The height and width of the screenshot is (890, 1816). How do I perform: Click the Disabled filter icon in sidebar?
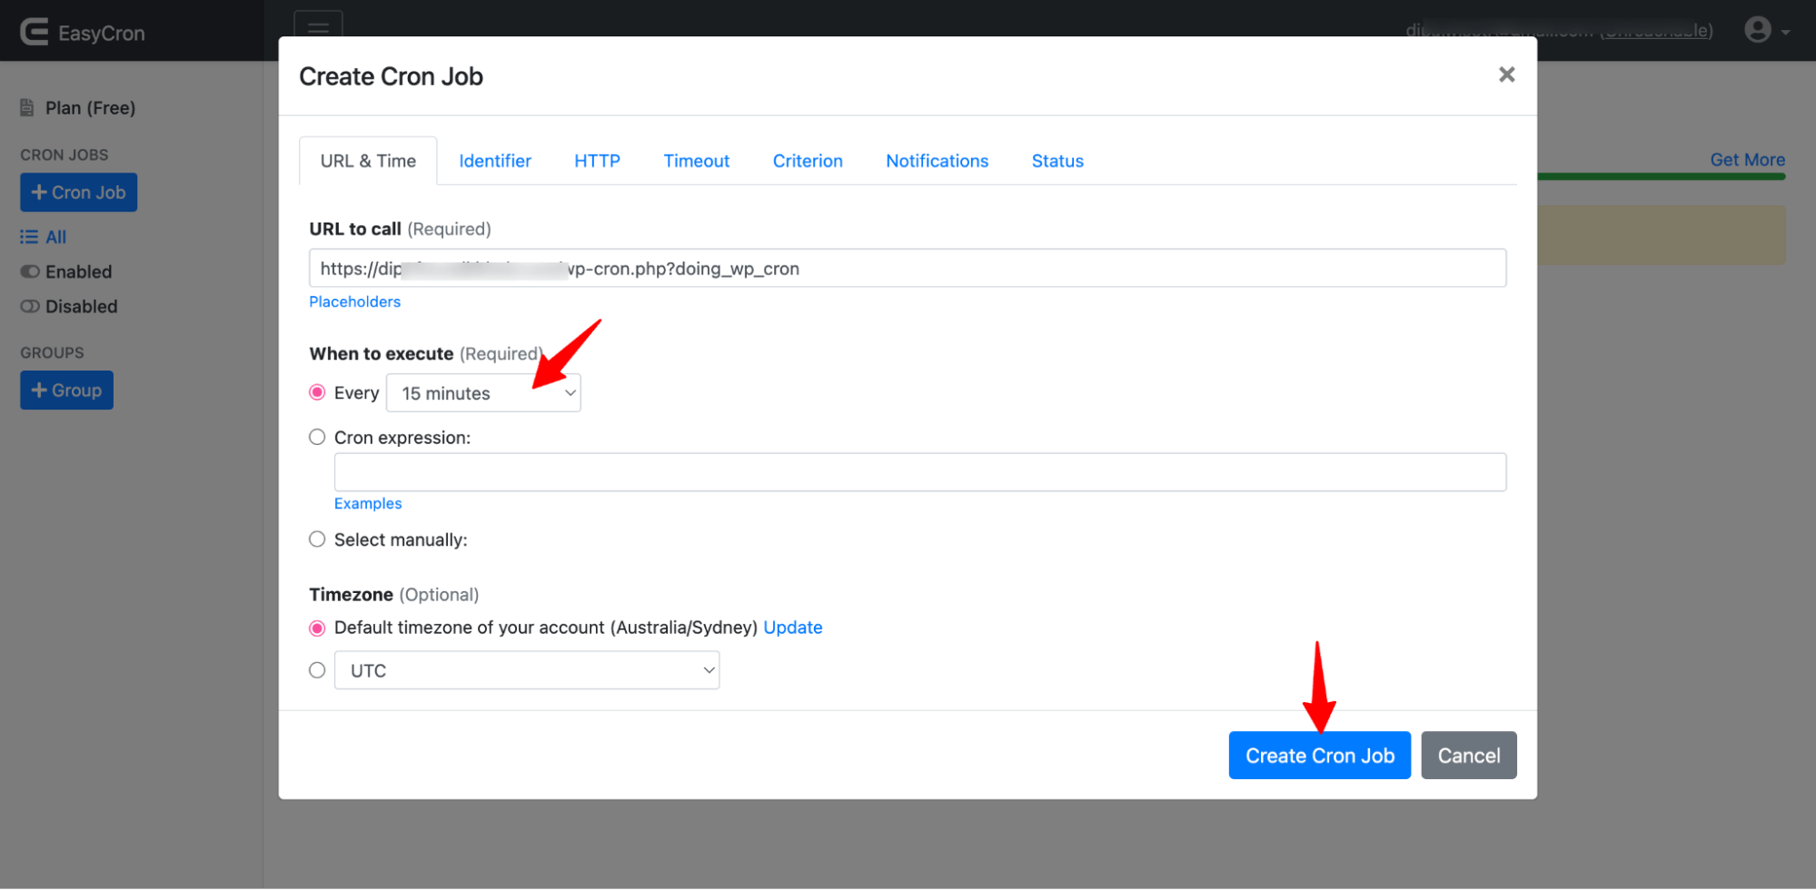[x=28, y=306]
